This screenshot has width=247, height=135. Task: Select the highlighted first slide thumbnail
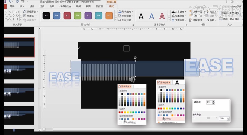pos(19,47)
